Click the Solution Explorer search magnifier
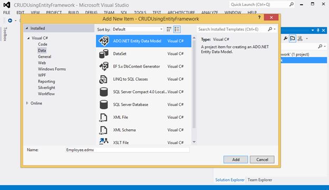329x190 pixels. pos(320,46)
